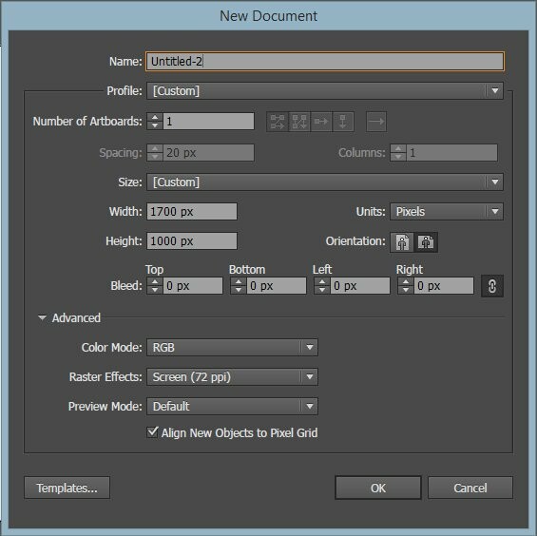Click the Number of Artboards field
The width and height of the screenshot is (537, 536).
[x=208, y=122]
